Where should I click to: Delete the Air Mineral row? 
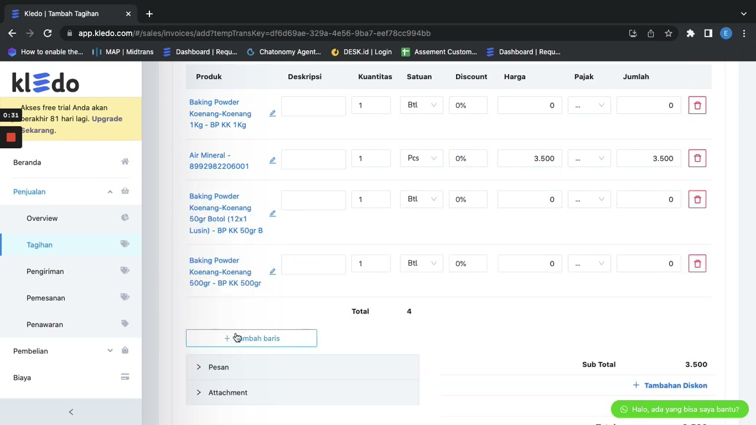[697, 158]
